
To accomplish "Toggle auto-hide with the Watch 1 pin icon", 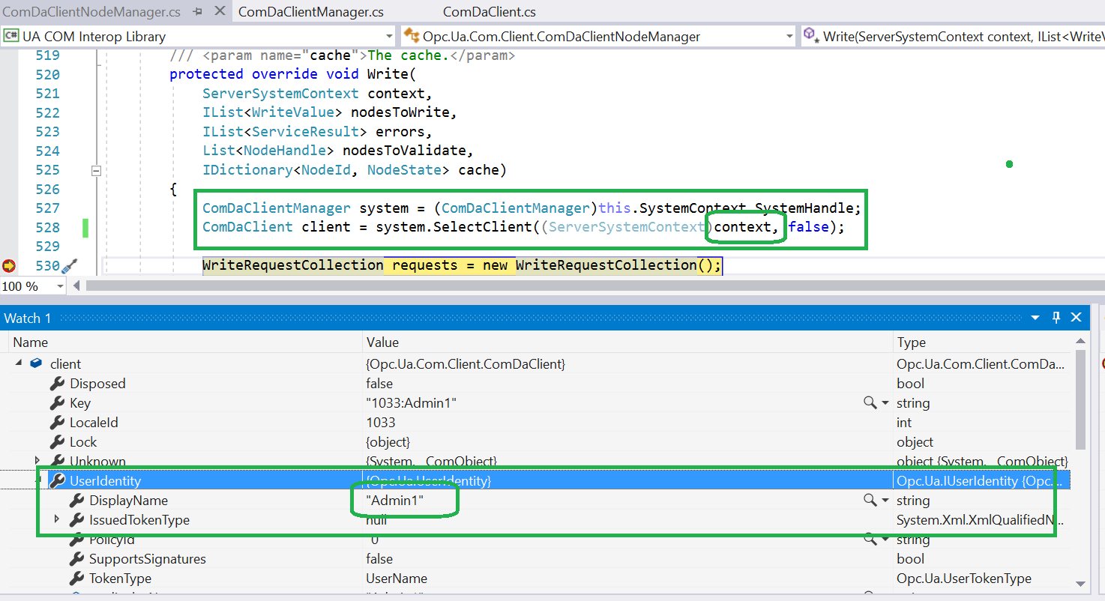I will (1056, 318).
